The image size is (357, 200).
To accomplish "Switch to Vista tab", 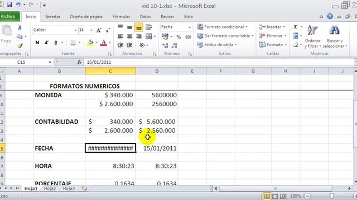I will point(188,17).
